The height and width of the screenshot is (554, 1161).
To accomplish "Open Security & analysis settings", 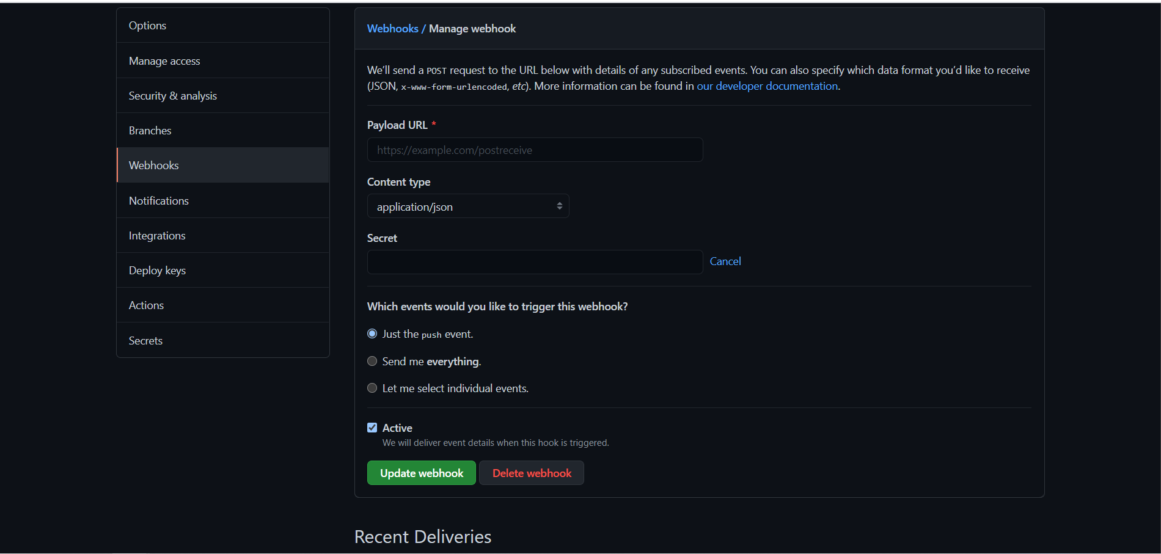I will pos(172,95).
